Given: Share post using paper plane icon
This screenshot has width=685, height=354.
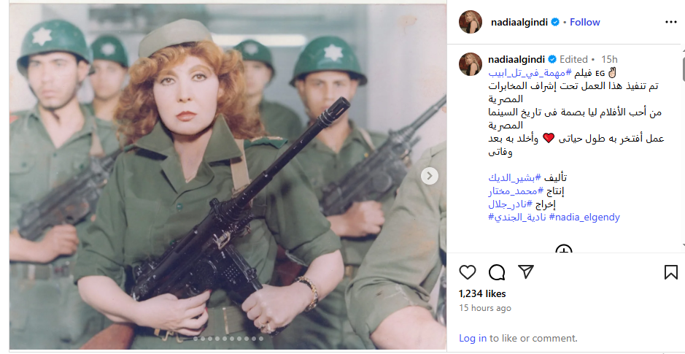Looking at the screenshot, I should tap(526, 272).
